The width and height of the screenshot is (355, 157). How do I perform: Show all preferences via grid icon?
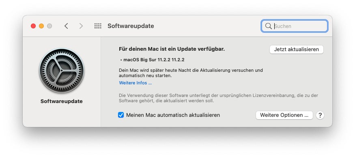pos(98,26)
